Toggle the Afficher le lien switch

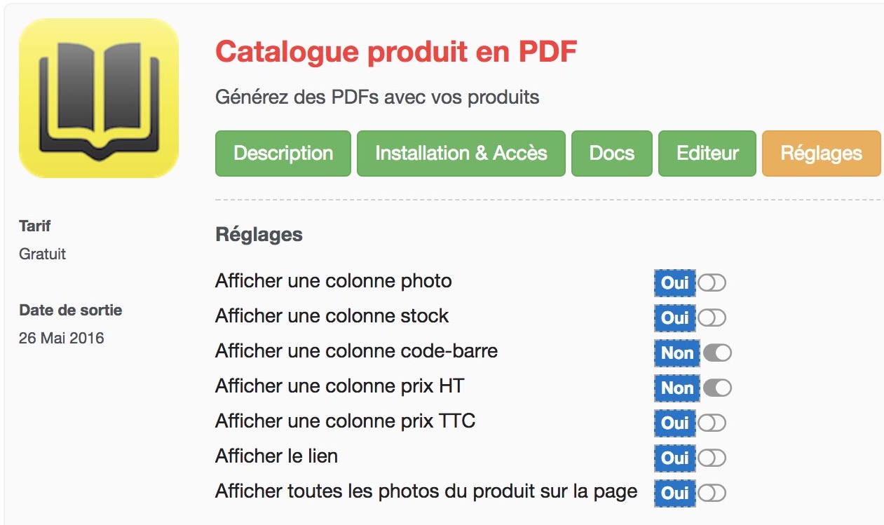pyautogui.click(x=712, y=458)
